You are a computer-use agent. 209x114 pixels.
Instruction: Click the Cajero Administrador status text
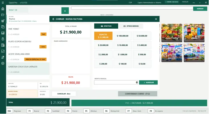click(149, 3)
